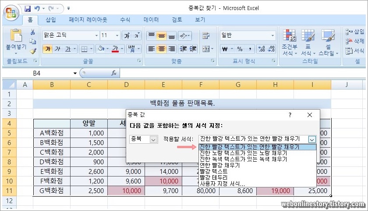Choose 사용자 지정 서식... option
Image resolution: width=368 pixels, height=211 pixels.
point(258,183)
